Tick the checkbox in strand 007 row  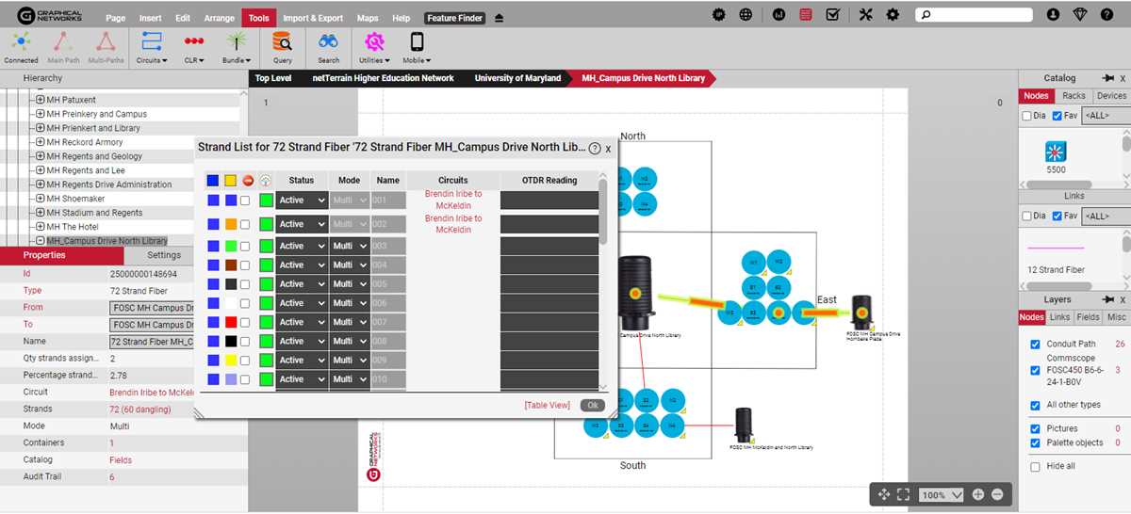click(x=246, y=323)
